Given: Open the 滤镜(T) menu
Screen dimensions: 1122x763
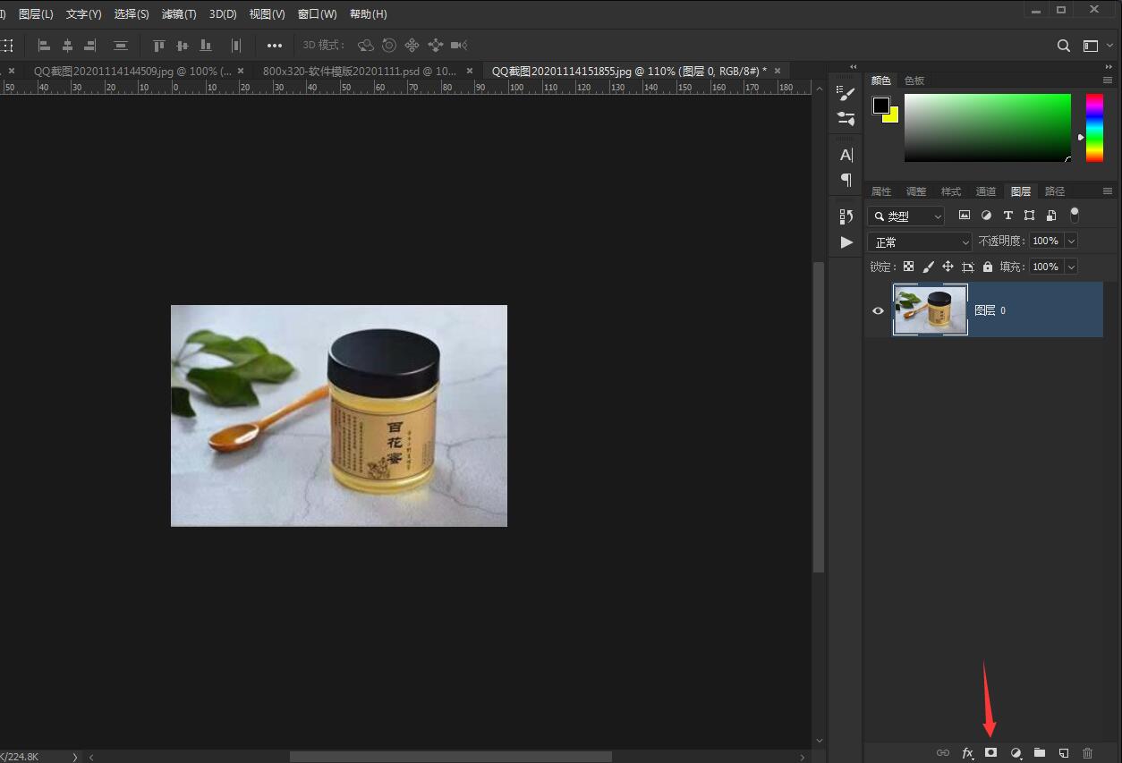Looking at the screenshot, I should (179, 14).
